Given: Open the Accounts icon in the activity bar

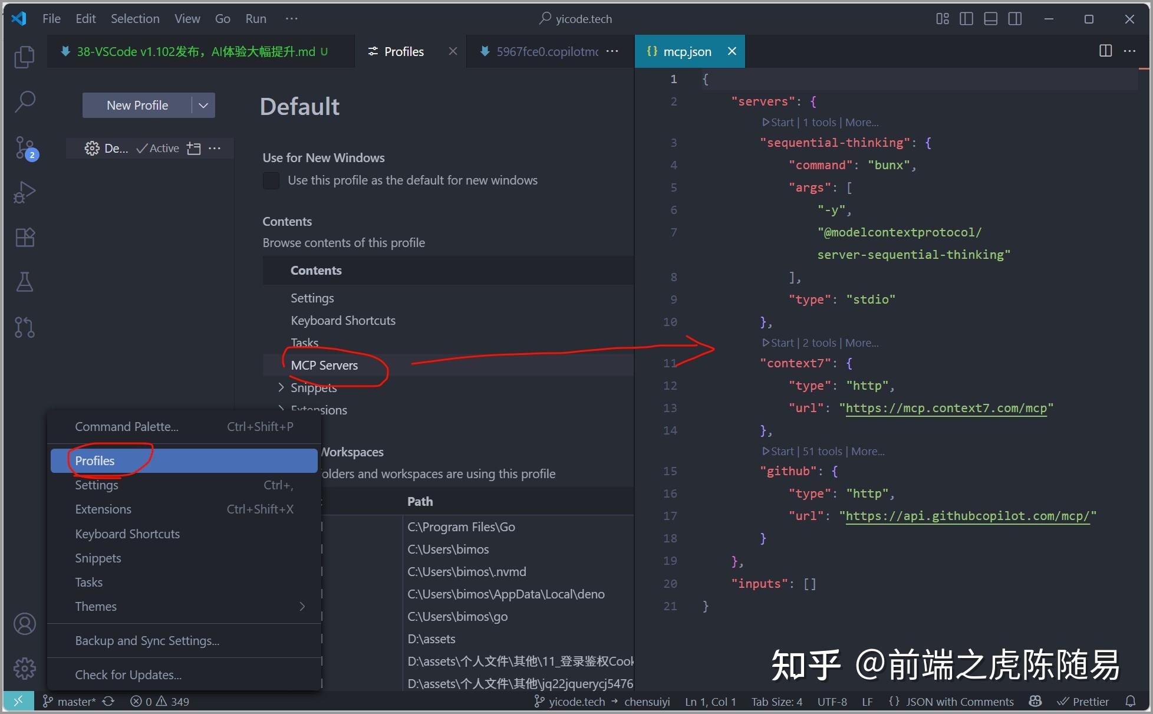Looking at the screenshot, I should tap(24, 623).
